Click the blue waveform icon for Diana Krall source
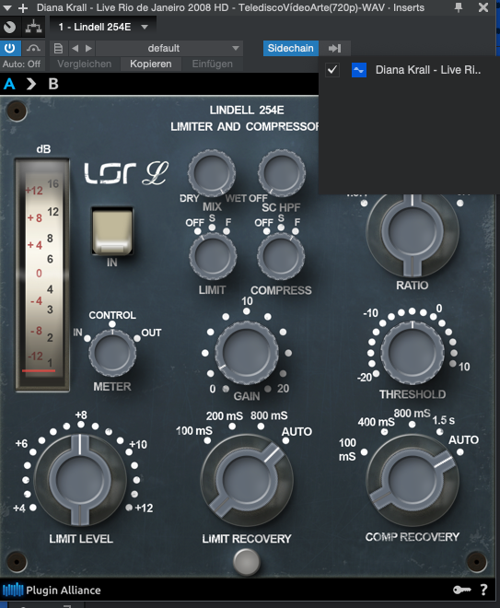Screen dimensions: 500x608 [359, 70]
